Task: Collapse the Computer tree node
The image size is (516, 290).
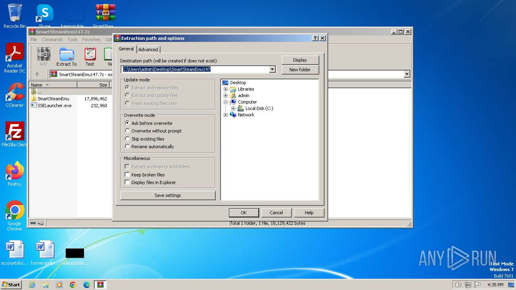Action: [225, 102]
